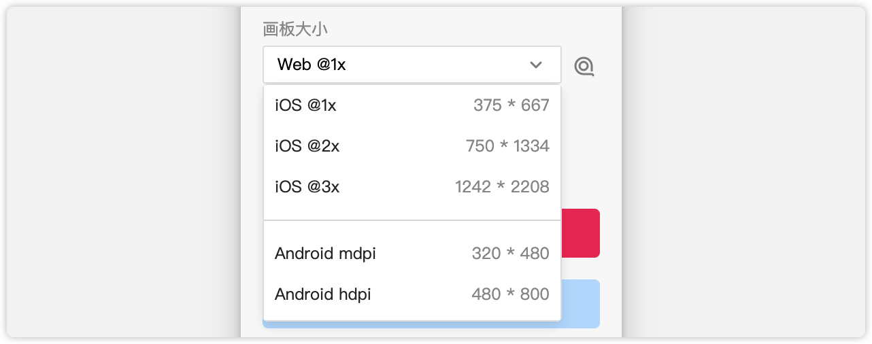
Task: Open the Web @1x artboard size combo box
Action: 412,65
